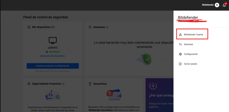Click Panel de control de seguridad heading
Screen dimensions: 229x112
[46, 17]
